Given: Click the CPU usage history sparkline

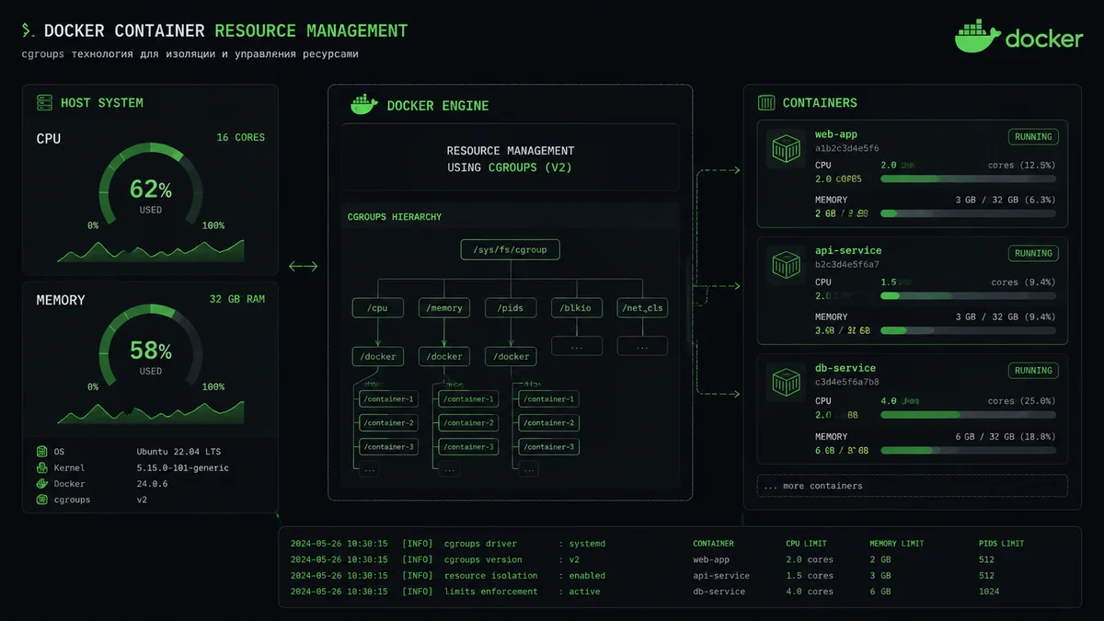Looking at the screenshot, I should [x=150, y=251].
